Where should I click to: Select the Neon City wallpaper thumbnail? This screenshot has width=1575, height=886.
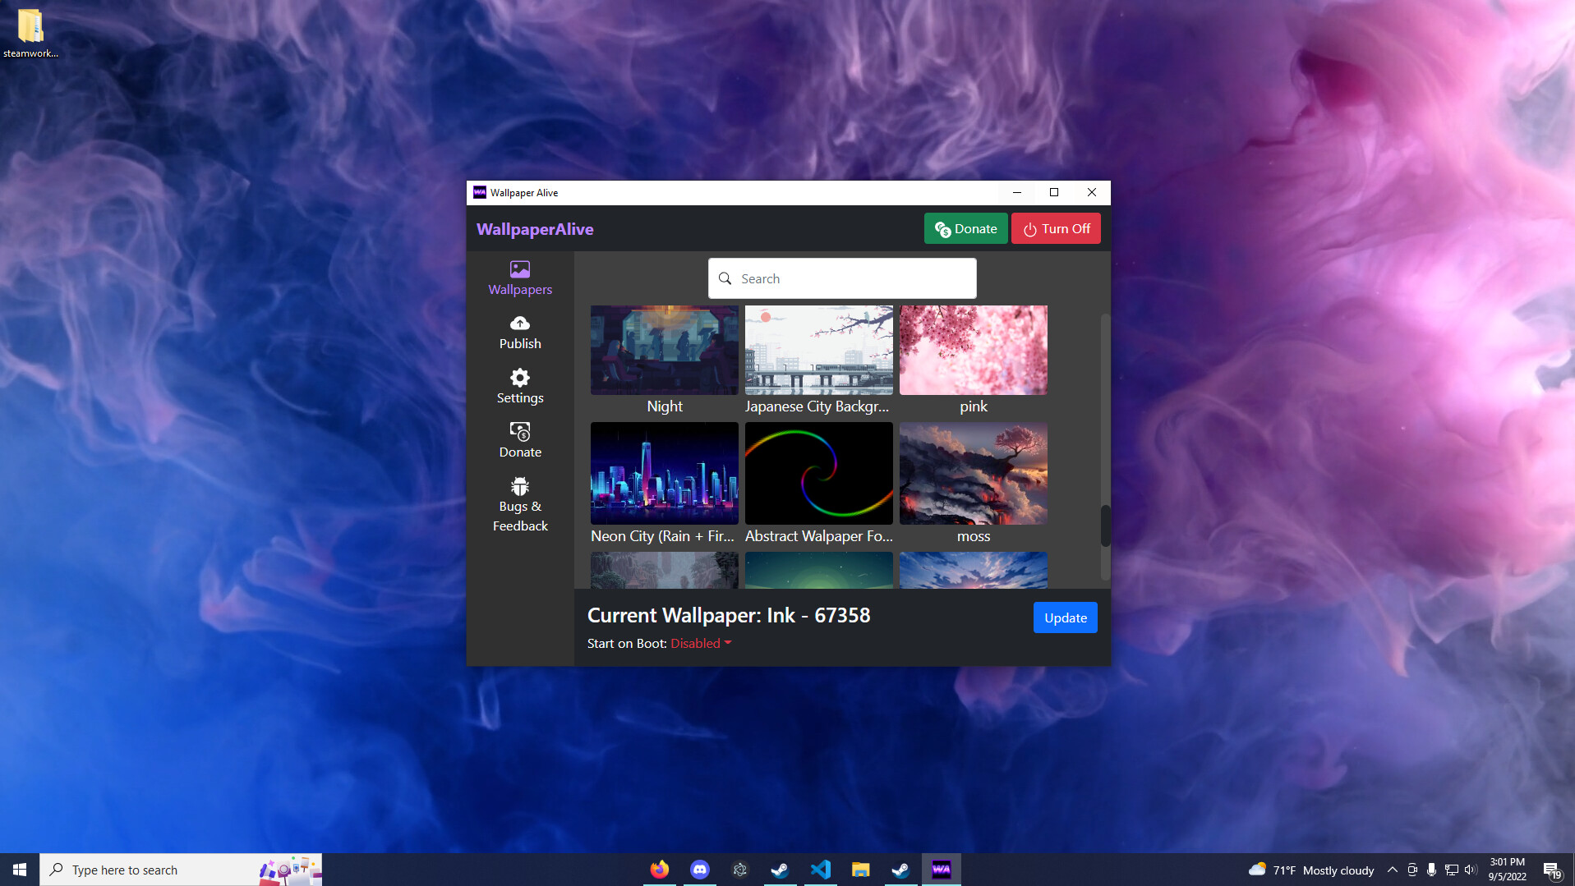point(664,474)
